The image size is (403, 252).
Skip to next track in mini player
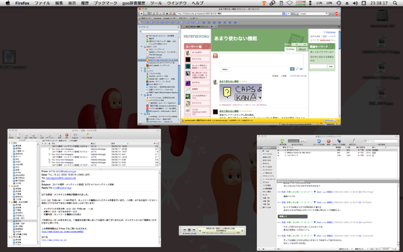pyautogui.click(x=195, y=229)
